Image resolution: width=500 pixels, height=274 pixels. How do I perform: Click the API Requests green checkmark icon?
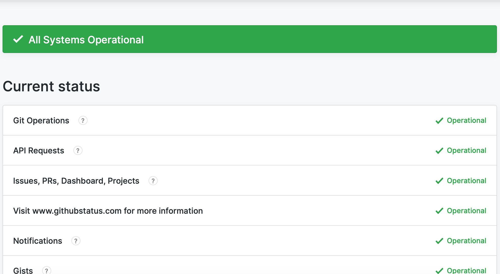pos(439,151)
